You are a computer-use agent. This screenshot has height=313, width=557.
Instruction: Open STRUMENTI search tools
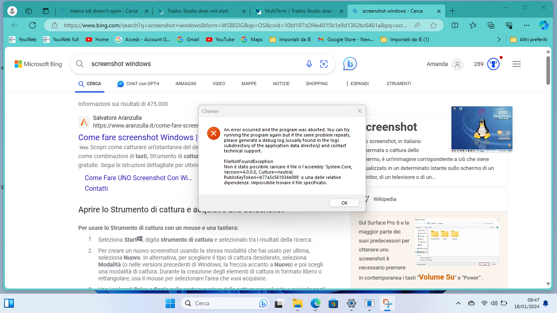click(x=399, y=84)
